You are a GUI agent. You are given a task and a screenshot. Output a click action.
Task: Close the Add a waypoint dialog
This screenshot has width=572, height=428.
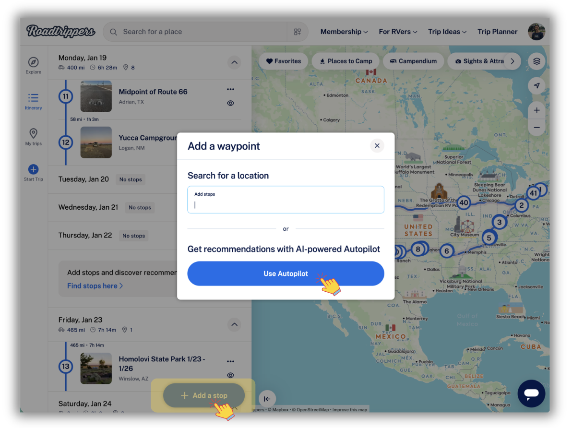pos(377,145)
